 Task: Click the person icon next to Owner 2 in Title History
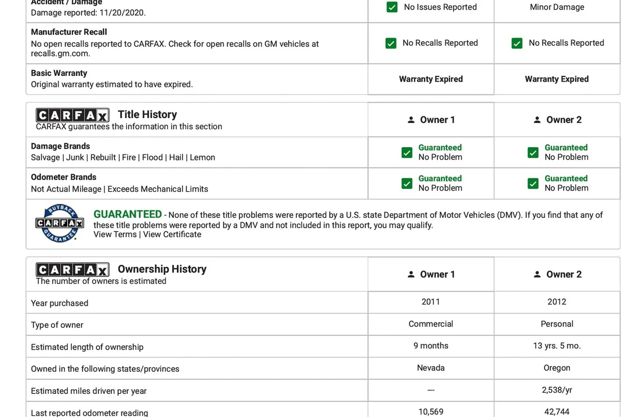[537, 120]
